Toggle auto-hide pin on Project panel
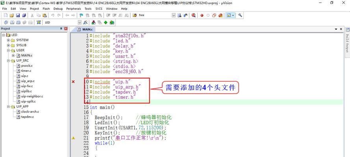Screen dimensions: 350x157 (61, 29)
